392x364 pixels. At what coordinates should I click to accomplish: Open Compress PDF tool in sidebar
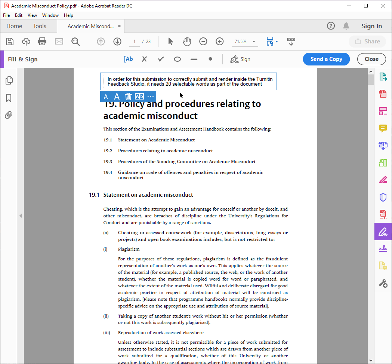tap(383, 214)
